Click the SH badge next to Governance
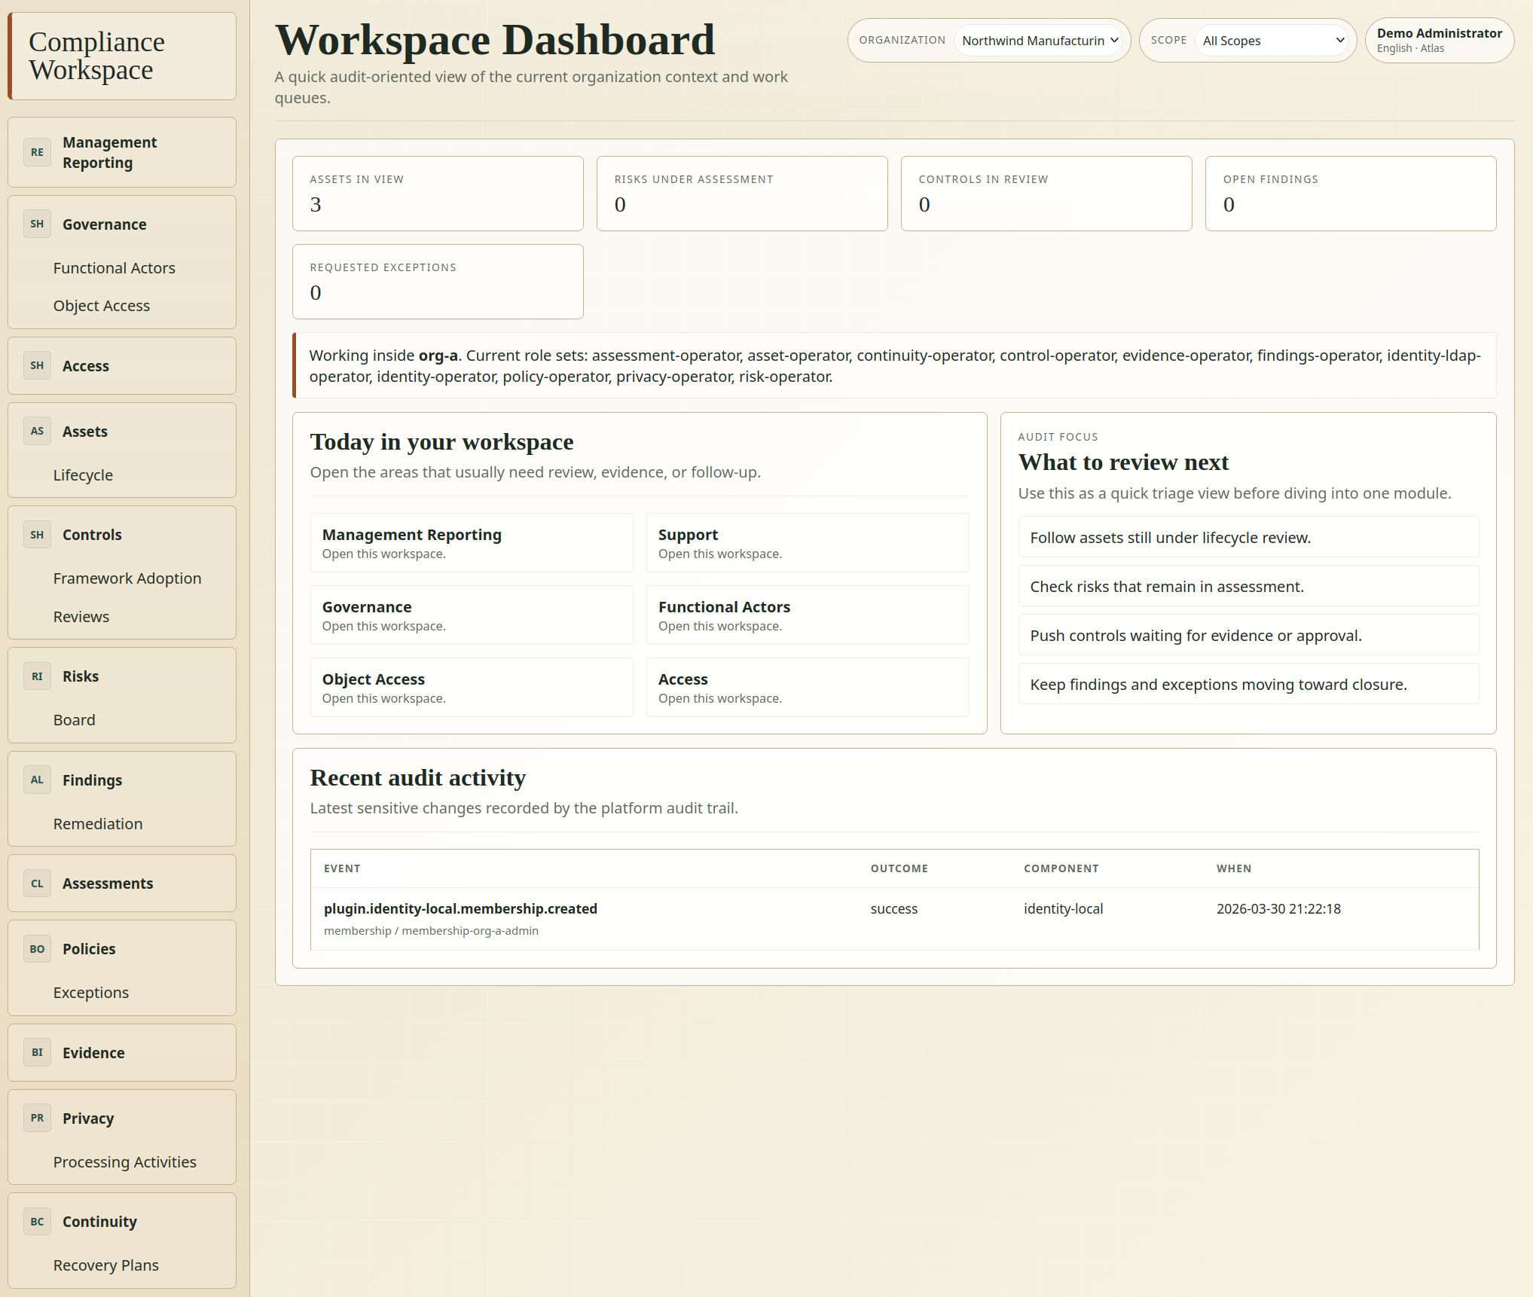 point(37,224)
